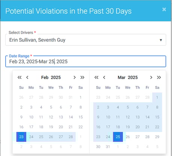Go to previous month in Mar 2025 calendar
Image resolution: width=172 pixels, height=156 pixels.
(x=104, y=77)
